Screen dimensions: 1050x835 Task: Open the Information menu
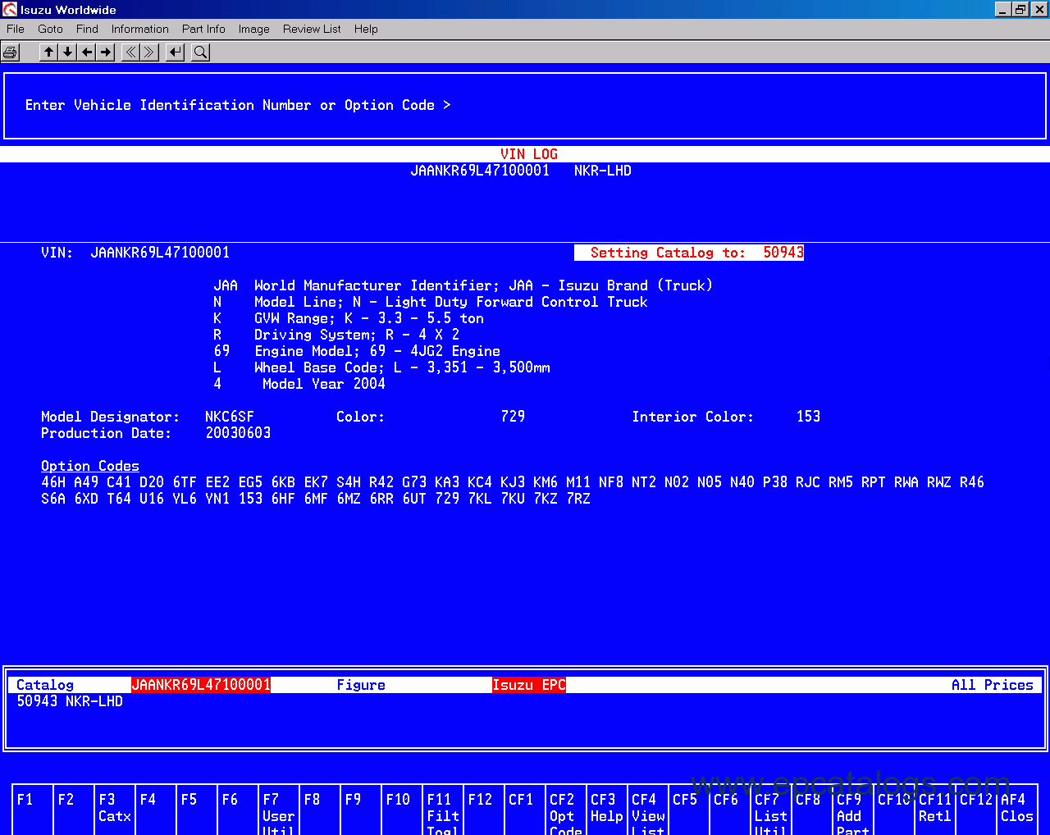coord(140,29)
